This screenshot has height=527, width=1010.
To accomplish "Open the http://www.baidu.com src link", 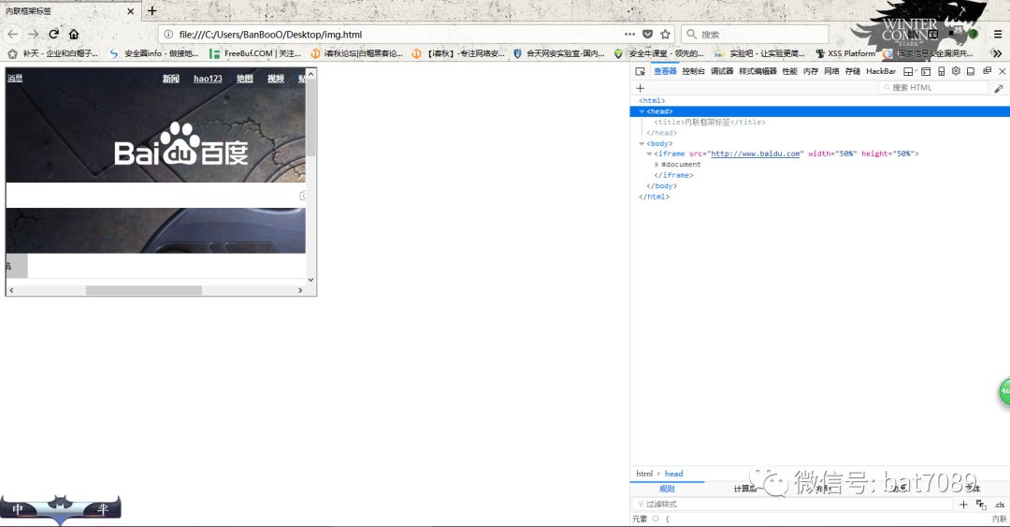I will 756,154.
